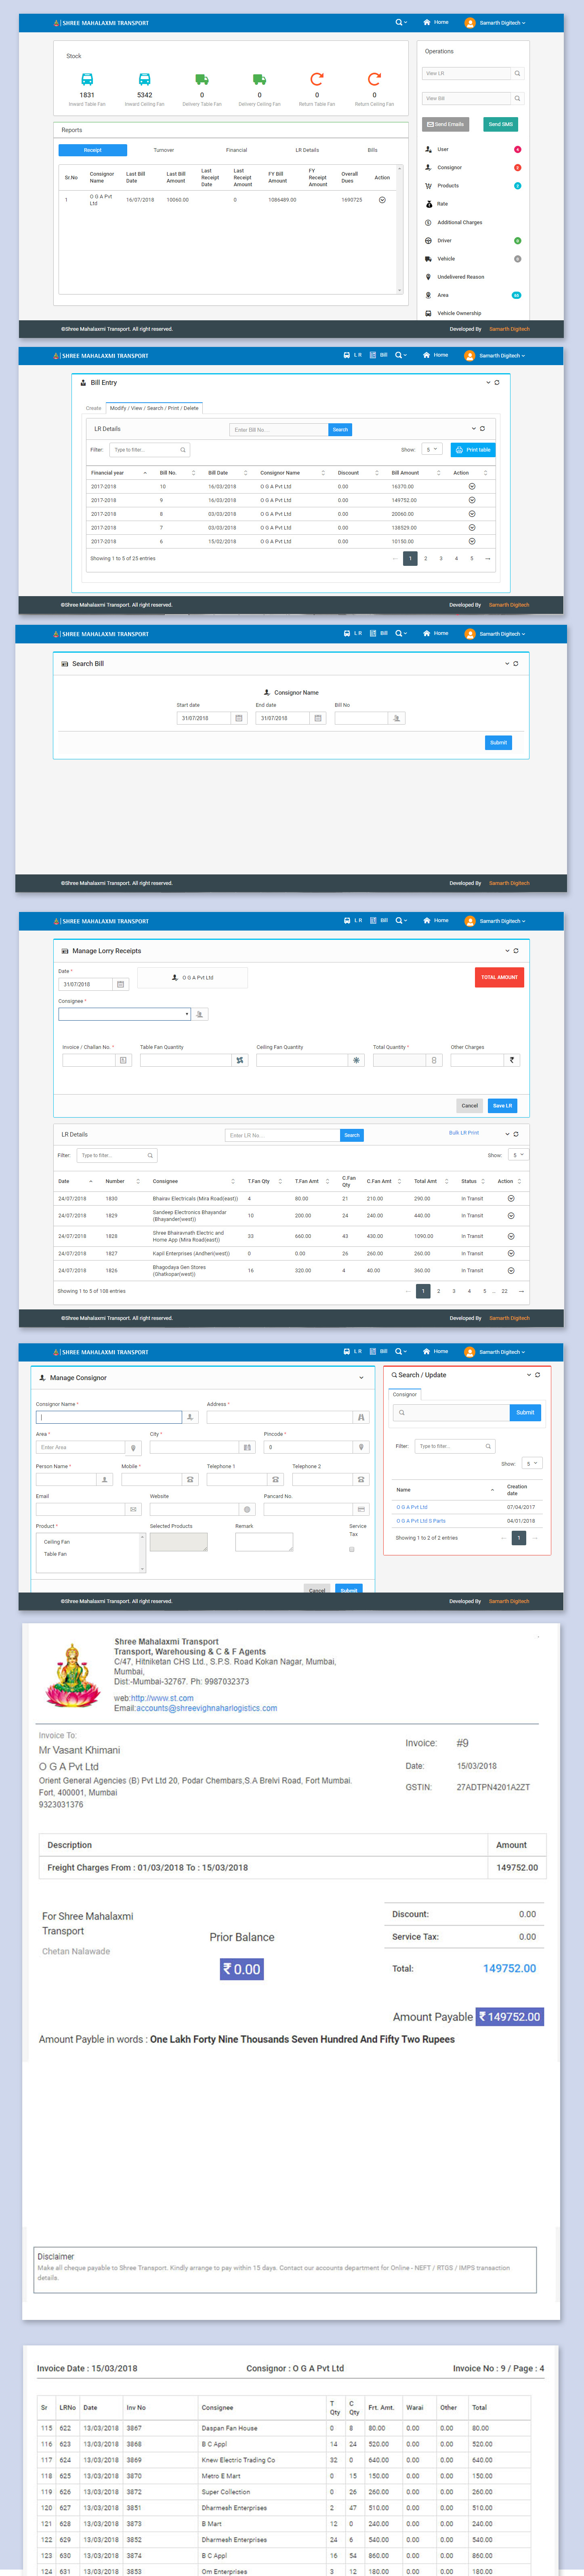
Task: Open Show entries dropdown in lorry LR Details
Action: coord(518,1155)
